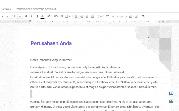Open the highlight color tool
Screen dimensions: 179x111
pos(48,16)
